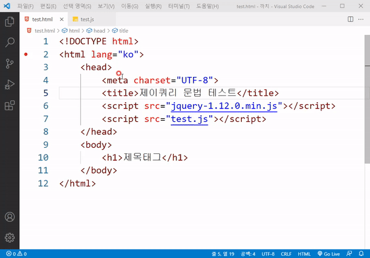Image resolution: width=370 pixels, height=258 pixels.
Task: Place cursor in <!DOCTYPE html> line
Action: tap(99, 41)
